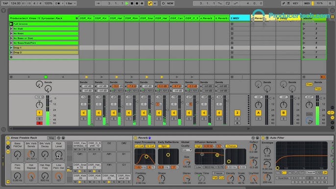Viewport: 336px width, 189px height.
Task: Fold the Auto Filter device triangle
Action: pos(267,138)
